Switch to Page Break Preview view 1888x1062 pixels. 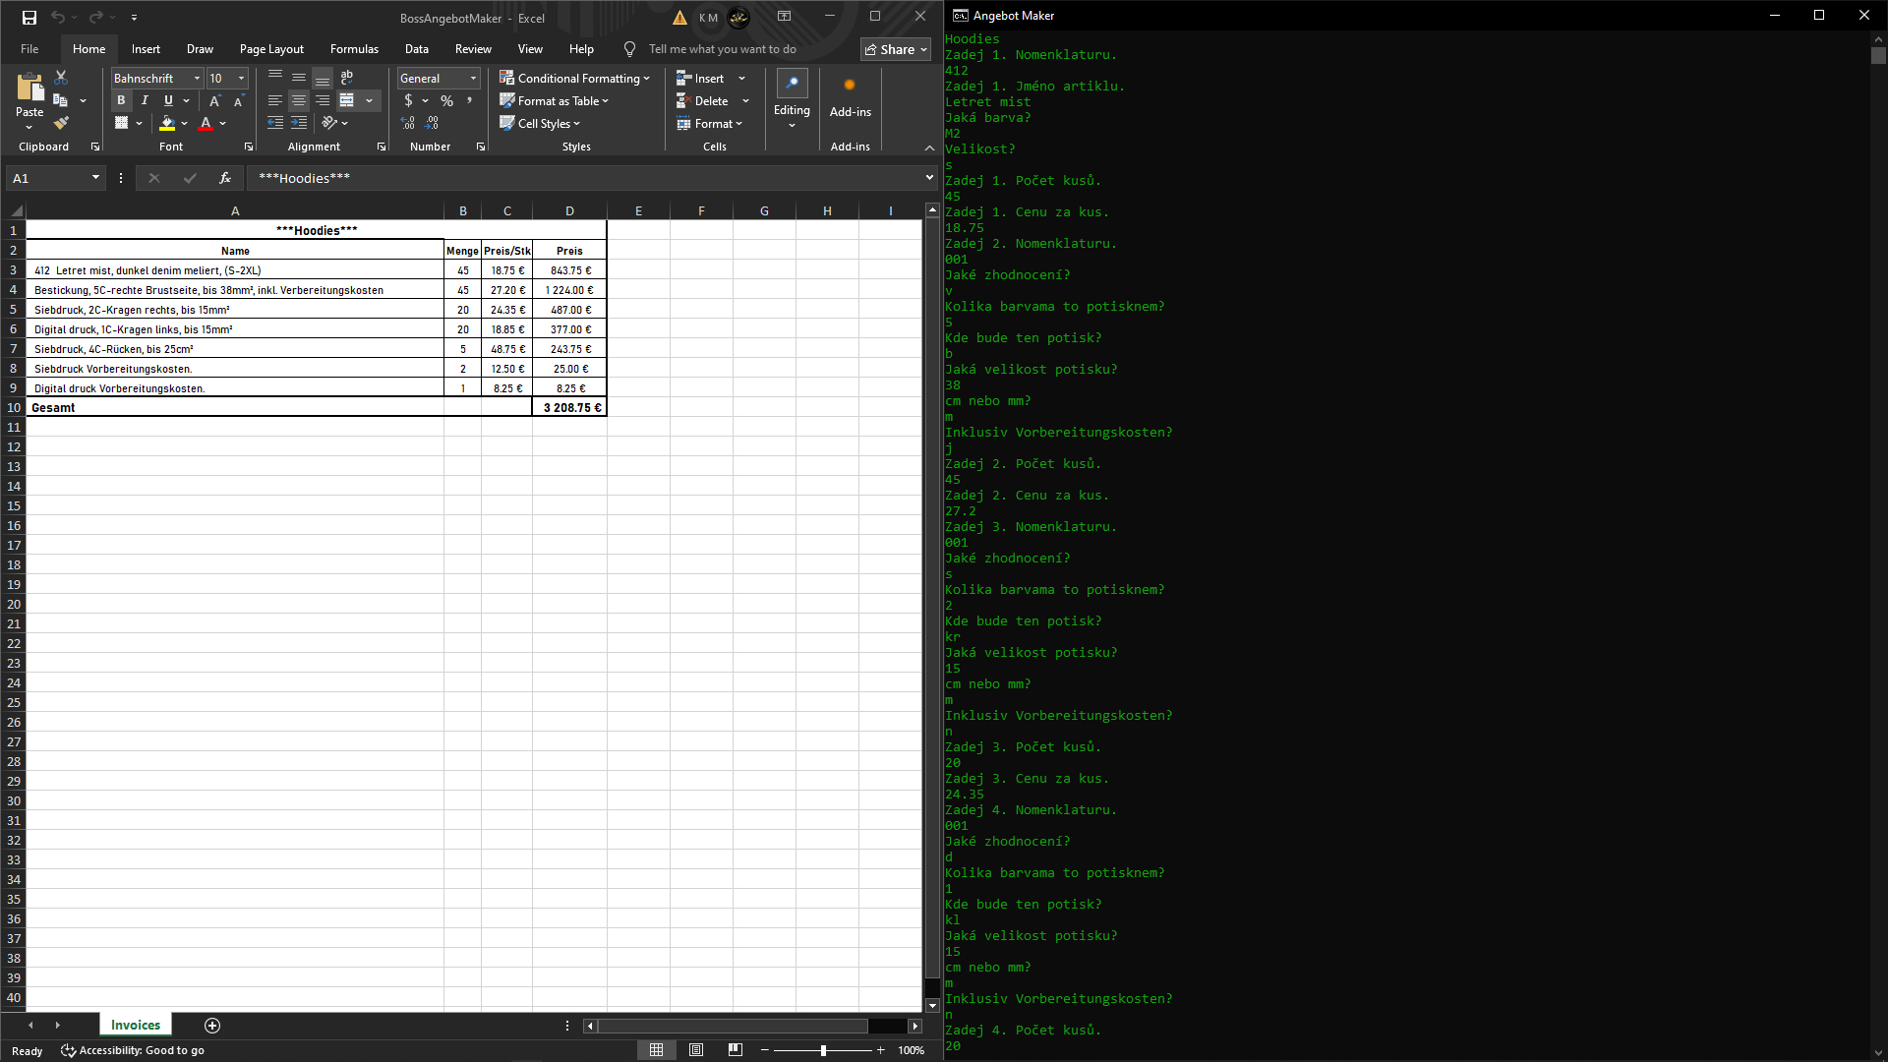coord(735,1050)
